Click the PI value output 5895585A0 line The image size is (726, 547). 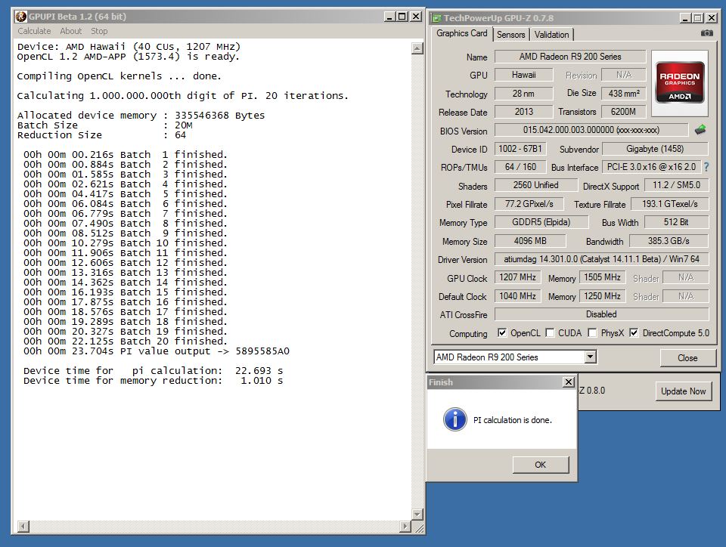157,351
